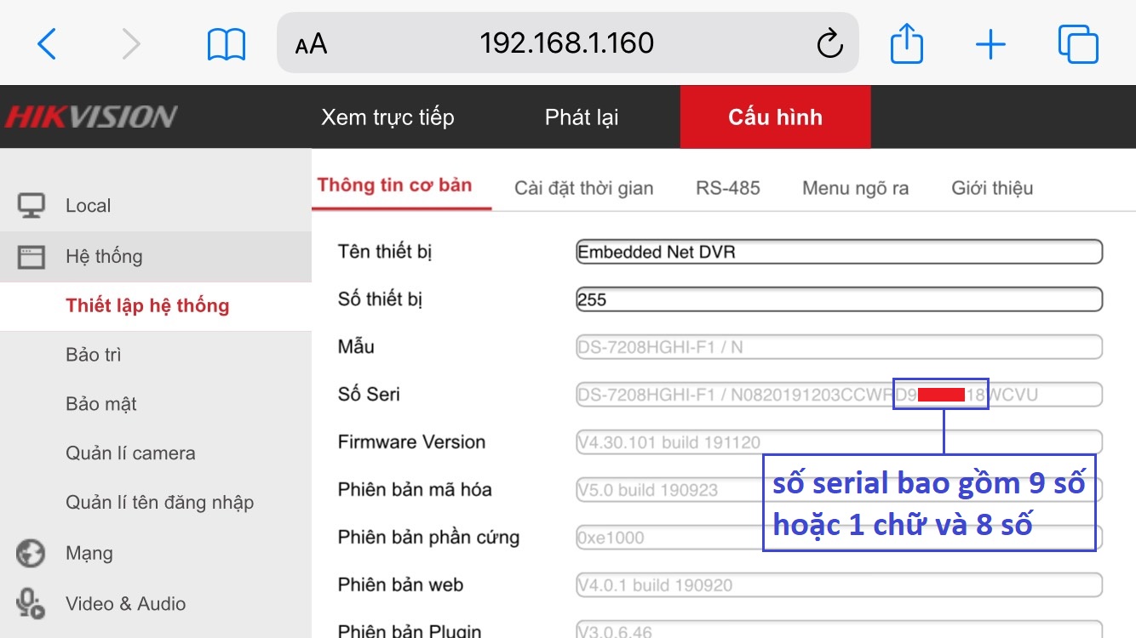Open the Xem trực tiếp menu
Image resolution: width=1136 pixels, height=638 pixels.
click(x=387, y=117)
